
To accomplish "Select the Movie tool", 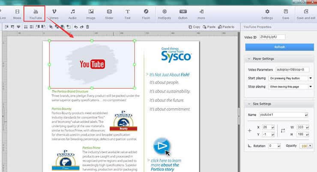I will (x=17, y=14).
